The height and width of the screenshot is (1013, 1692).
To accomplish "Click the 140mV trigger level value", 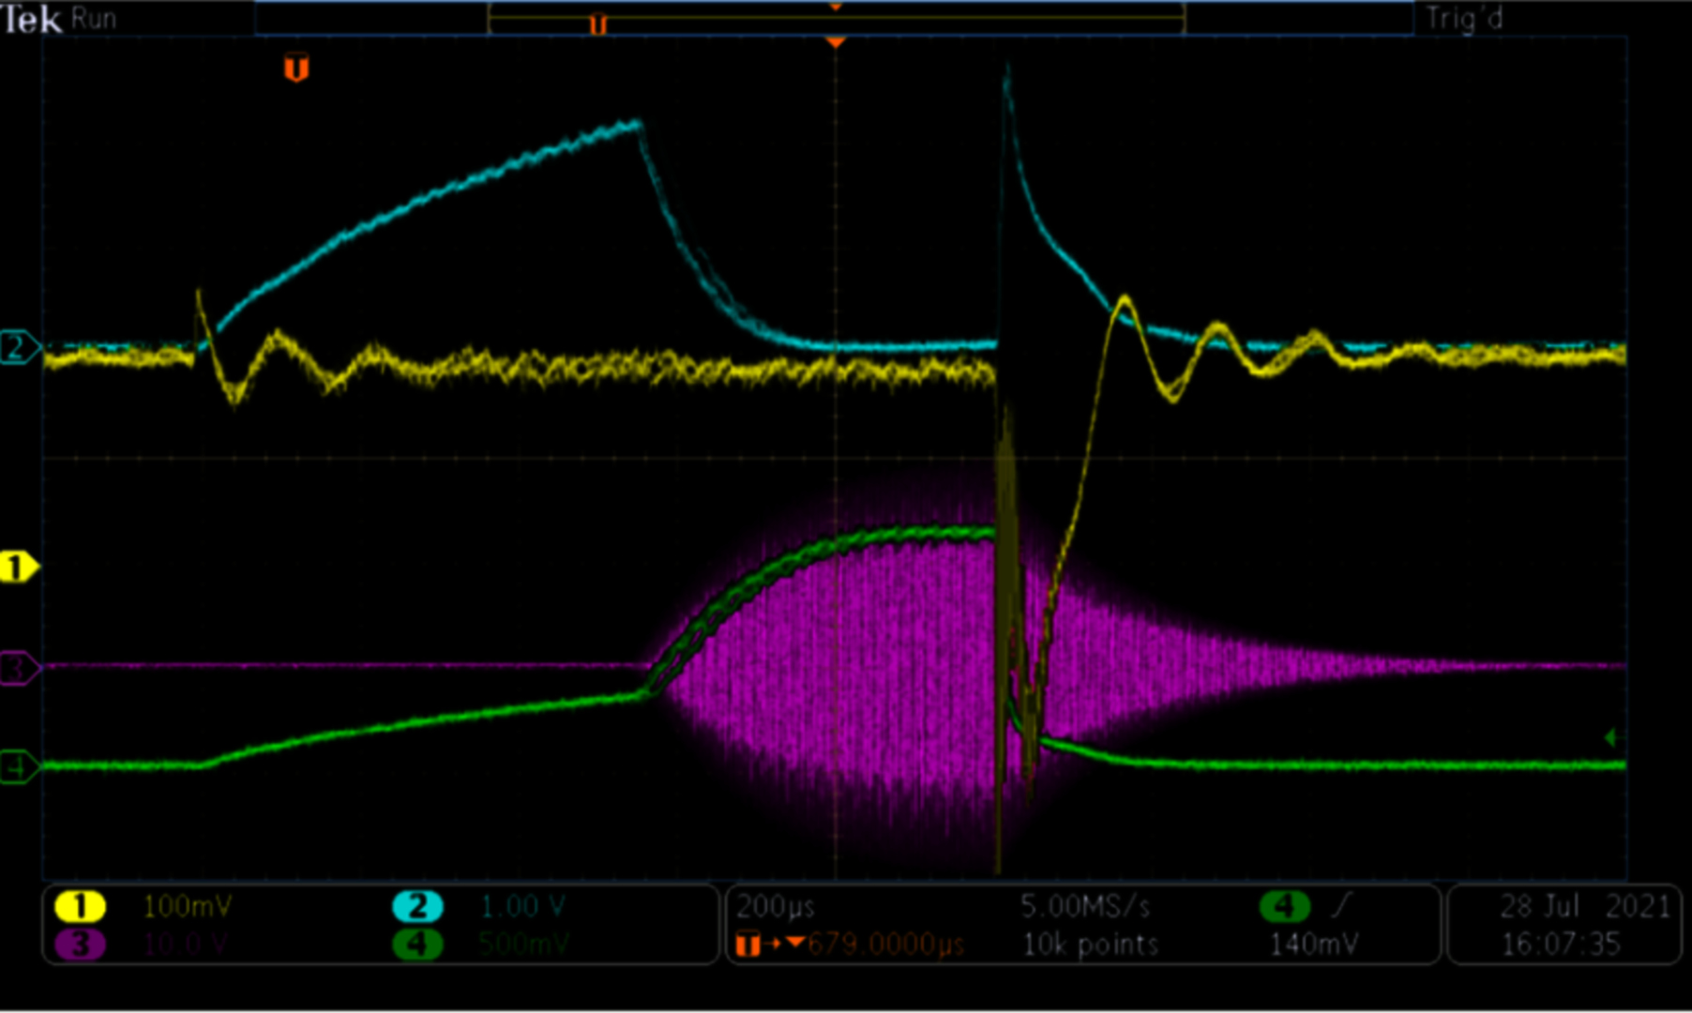I will [x=1313, y=944].
